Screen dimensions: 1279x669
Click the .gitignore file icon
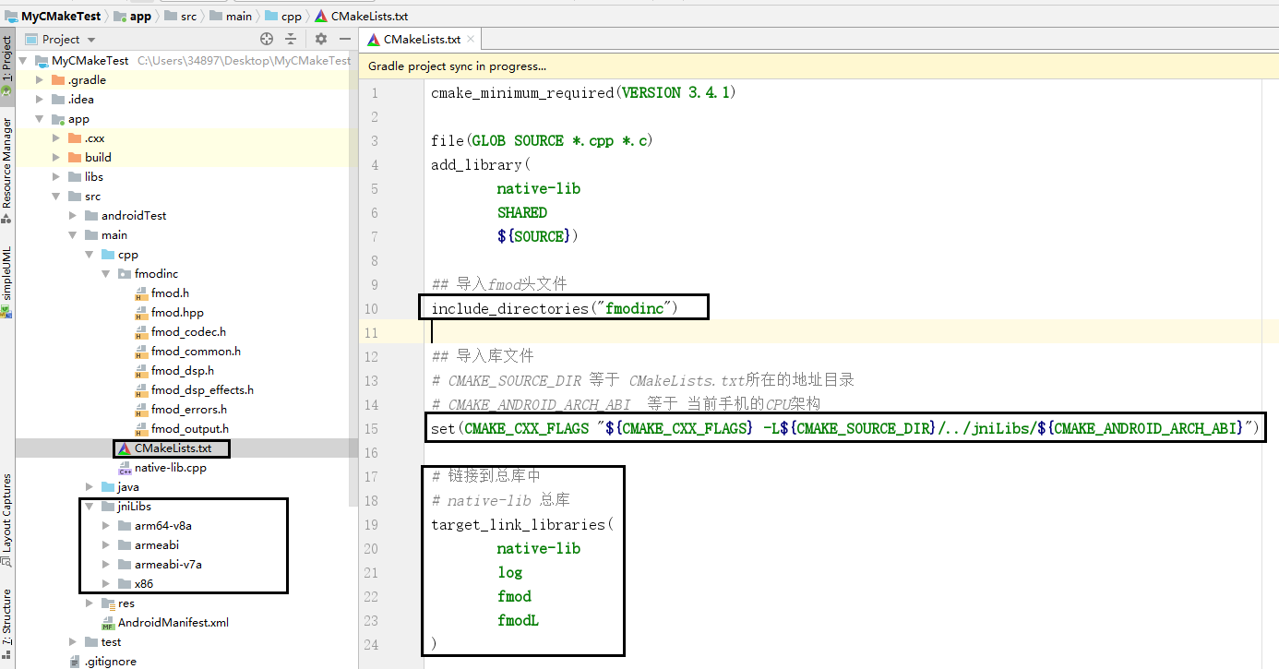pyautogui.click(x=75, y=662)
